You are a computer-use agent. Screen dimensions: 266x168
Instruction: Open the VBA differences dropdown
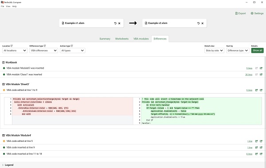pos(43,51)
